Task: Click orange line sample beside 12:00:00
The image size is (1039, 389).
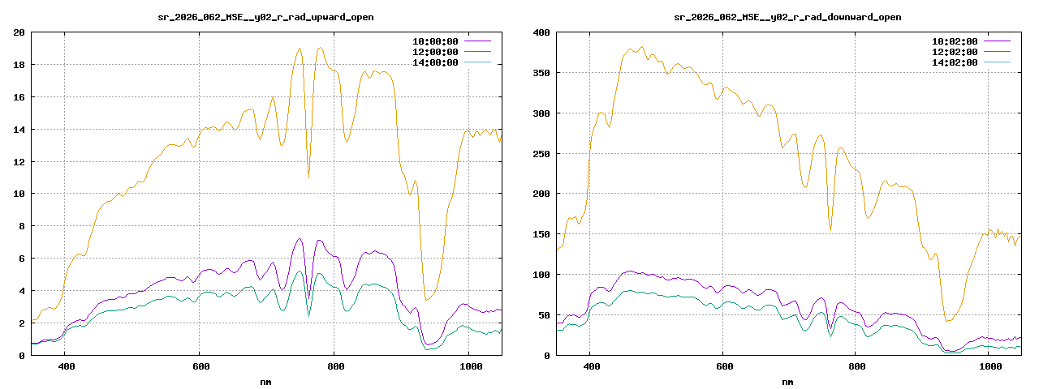Action: 477,52
